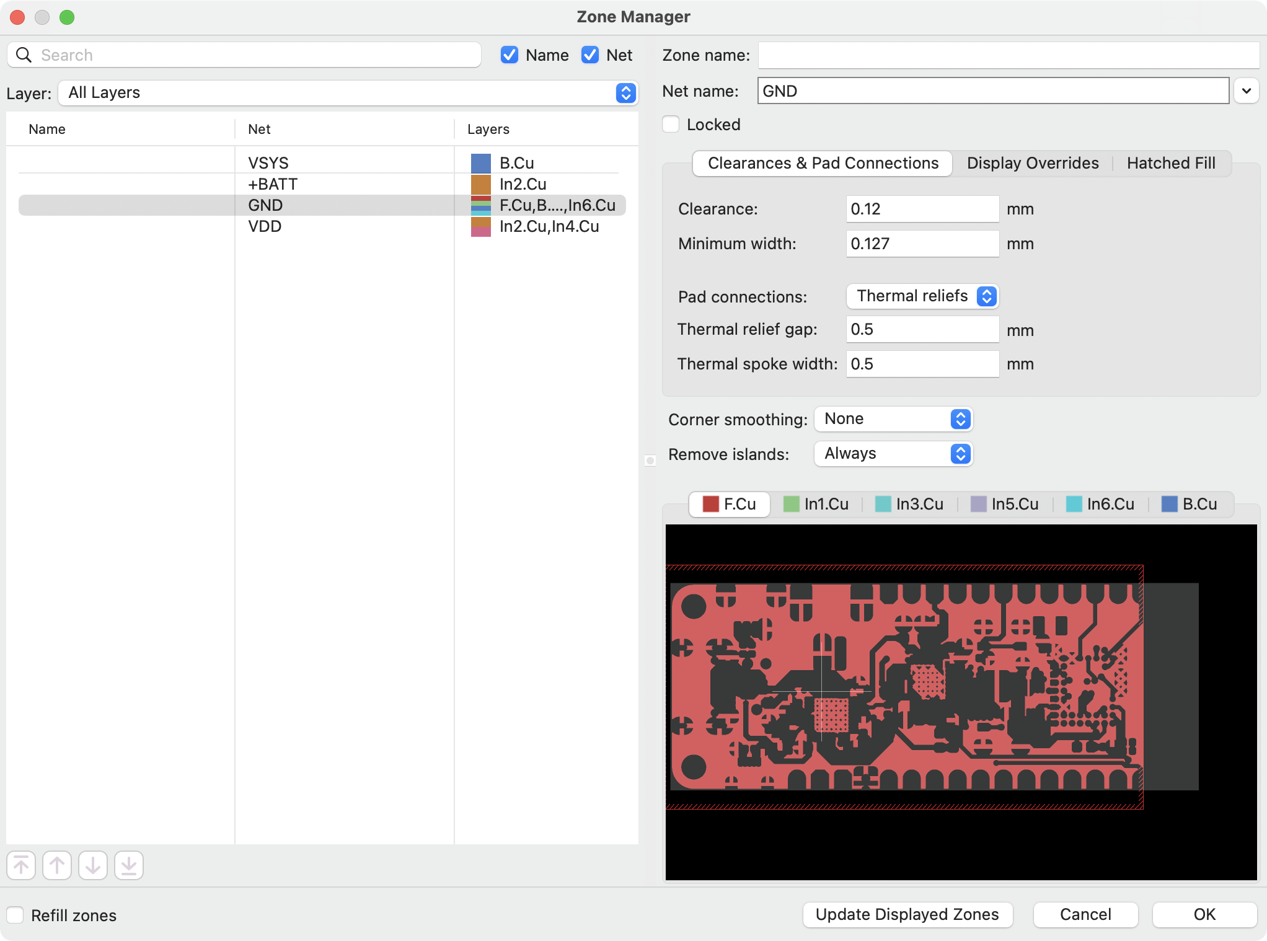Toggle the Name filter checkbox
The height and width of the screenshot is (941, 1267).
click(510, 55)
